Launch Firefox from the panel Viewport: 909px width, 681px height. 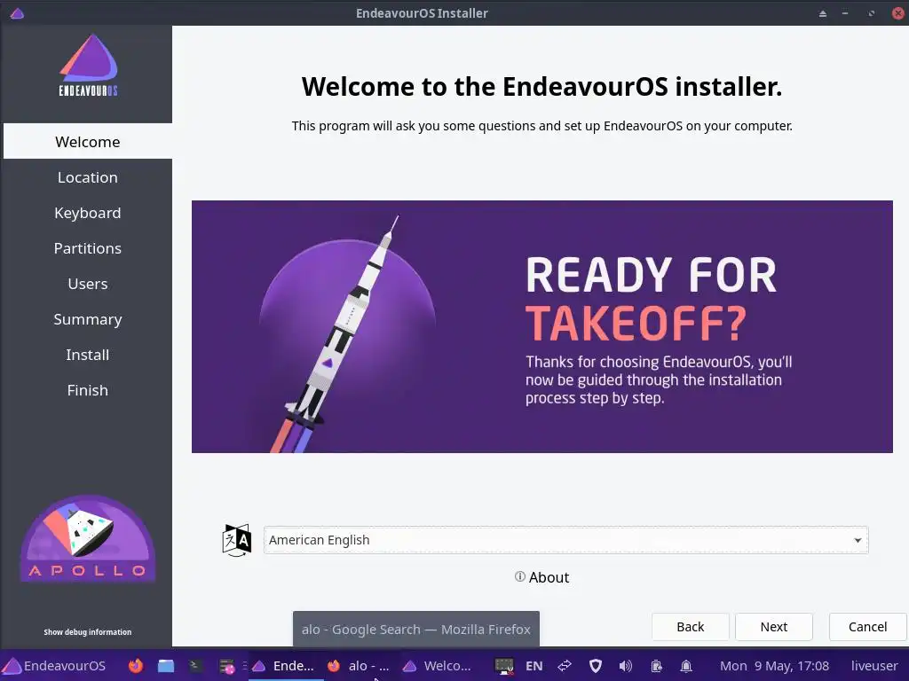point(136,666)
